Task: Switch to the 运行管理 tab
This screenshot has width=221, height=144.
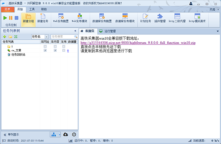Action: [108, 31]
